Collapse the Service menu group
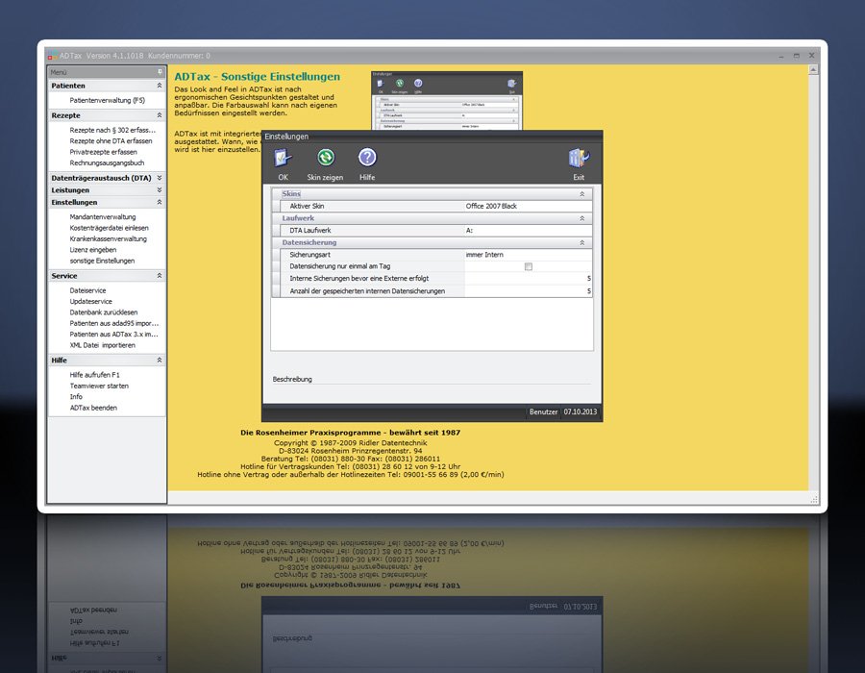This screenshot has width=865, height=673. [160, 275]
